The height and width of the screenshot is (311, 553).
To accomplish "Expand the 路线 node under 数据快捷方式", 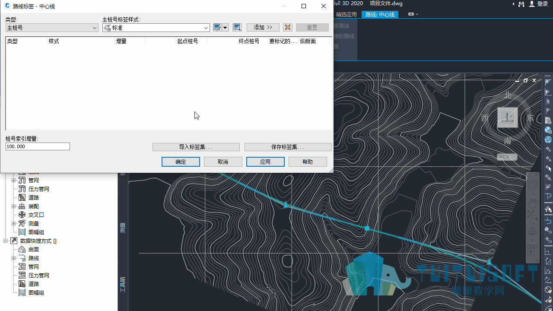I will point(14,258).
